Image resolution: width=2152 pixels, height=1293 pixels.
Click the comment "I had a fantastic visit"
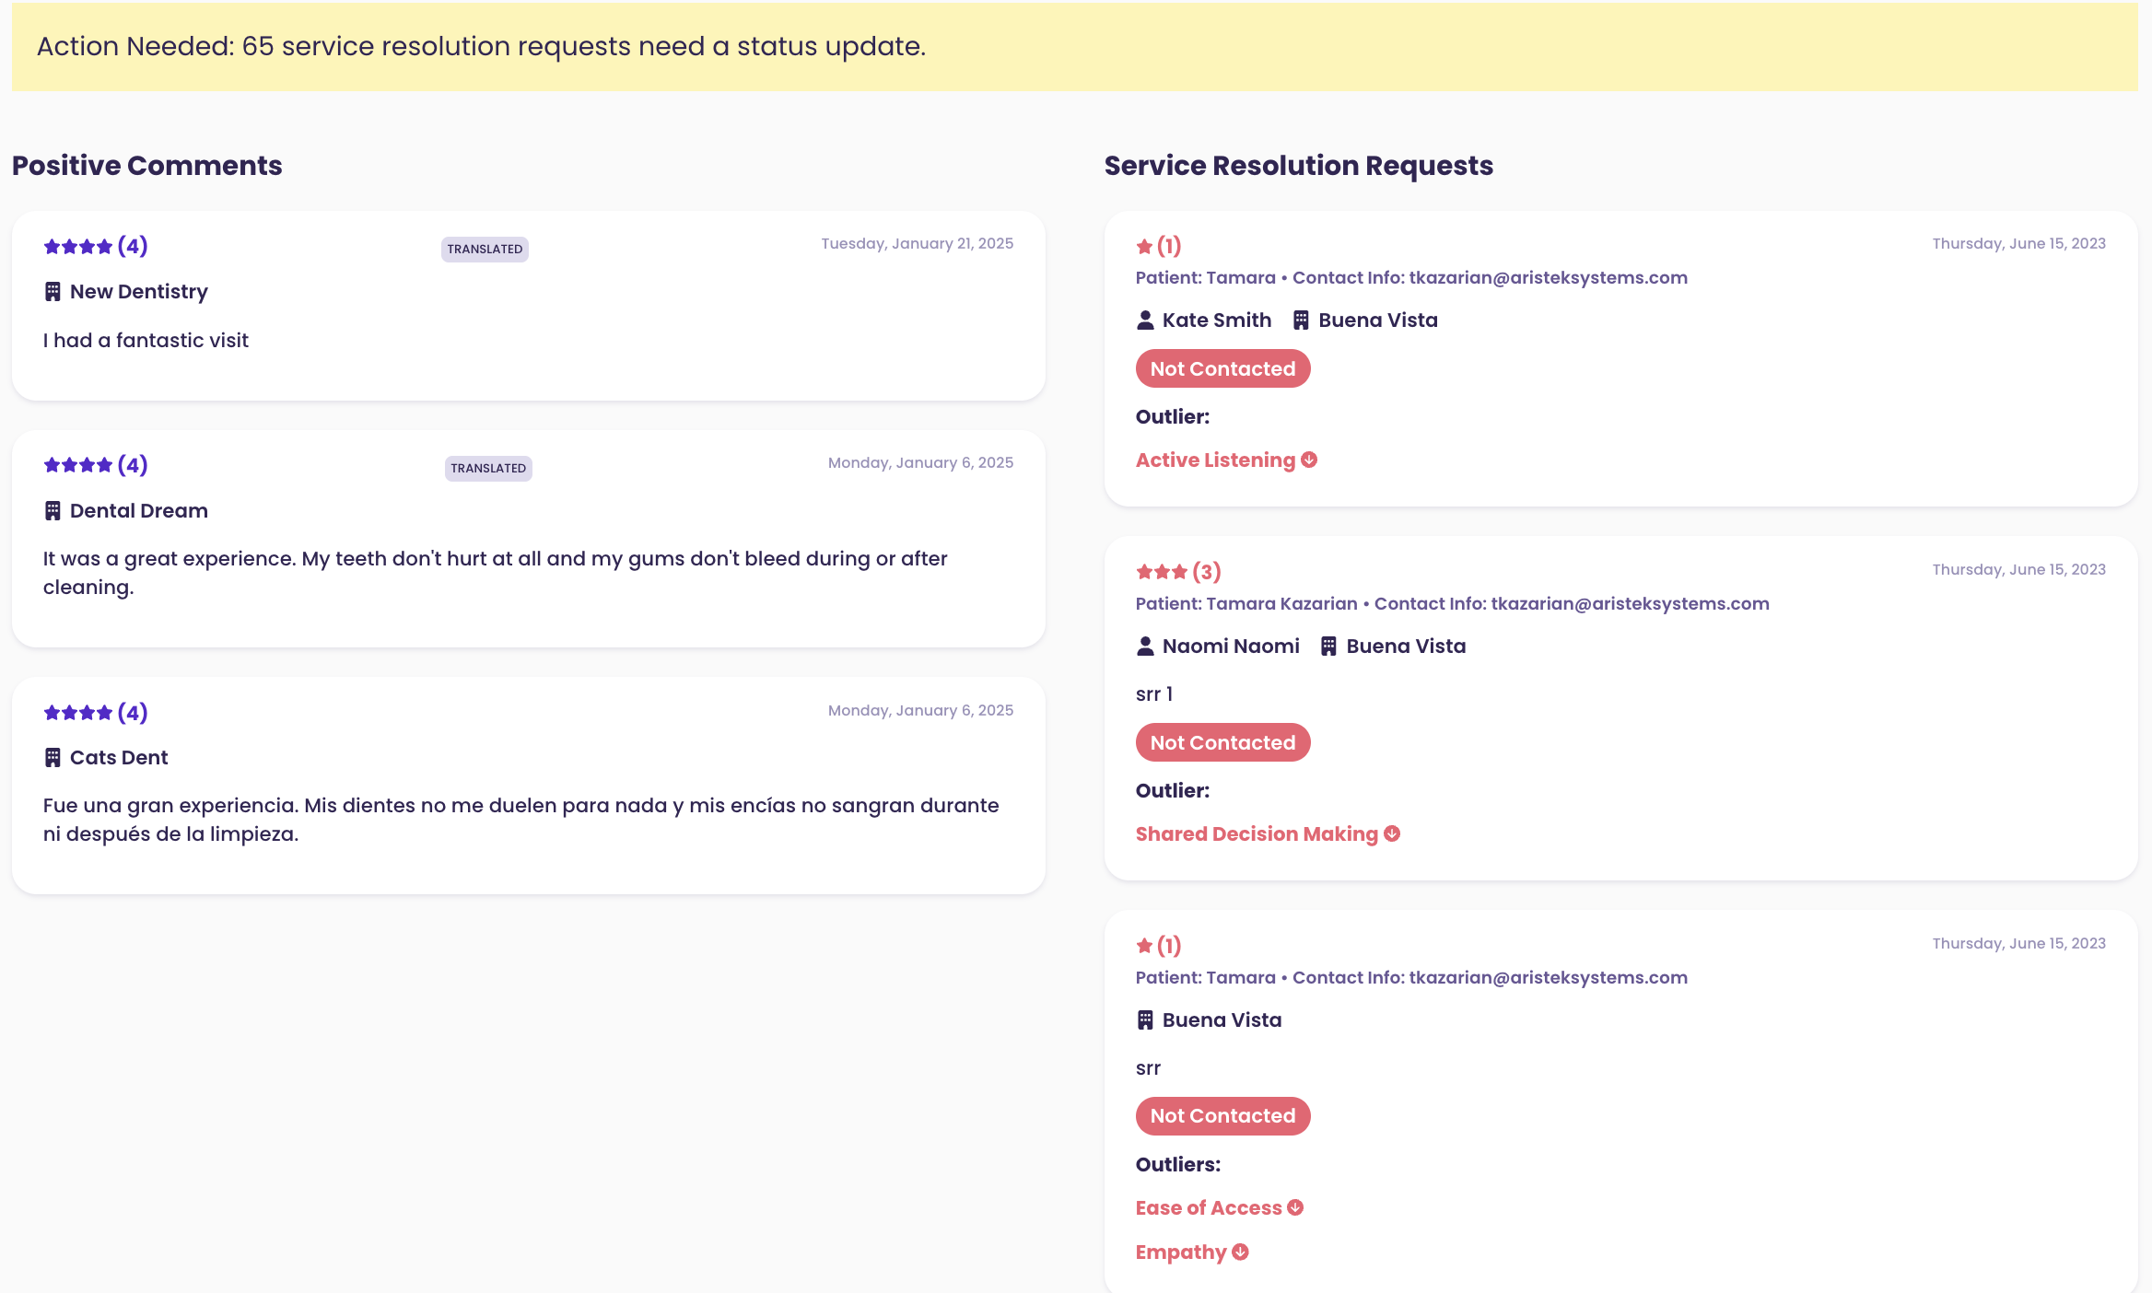pos(146,341)
